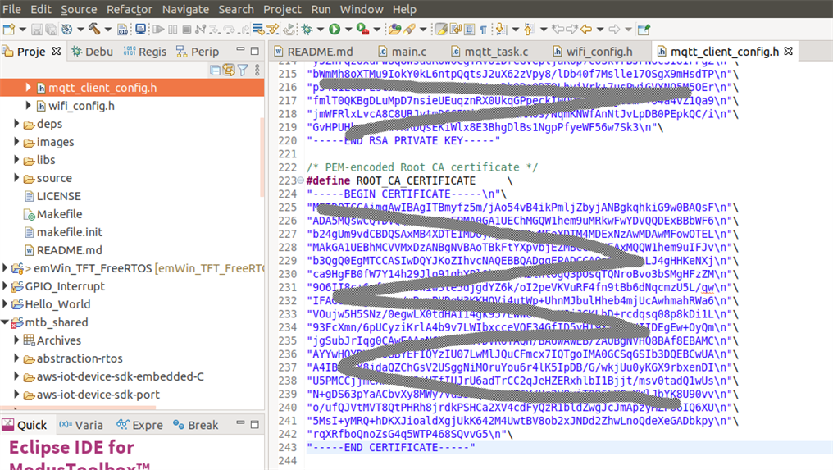Open the dropdown next to Run button
Image resolution: width=833 pixels, height=470 pixels.
point(348,30)
